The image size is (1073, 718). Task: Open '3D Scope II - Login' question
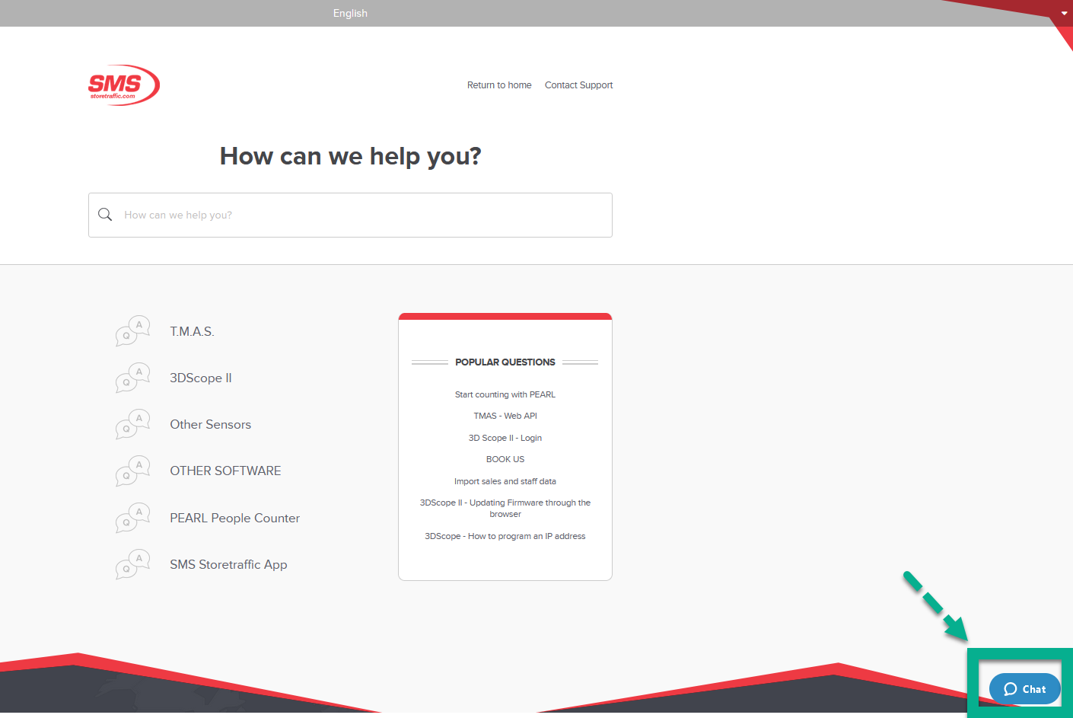pos(505,438)
